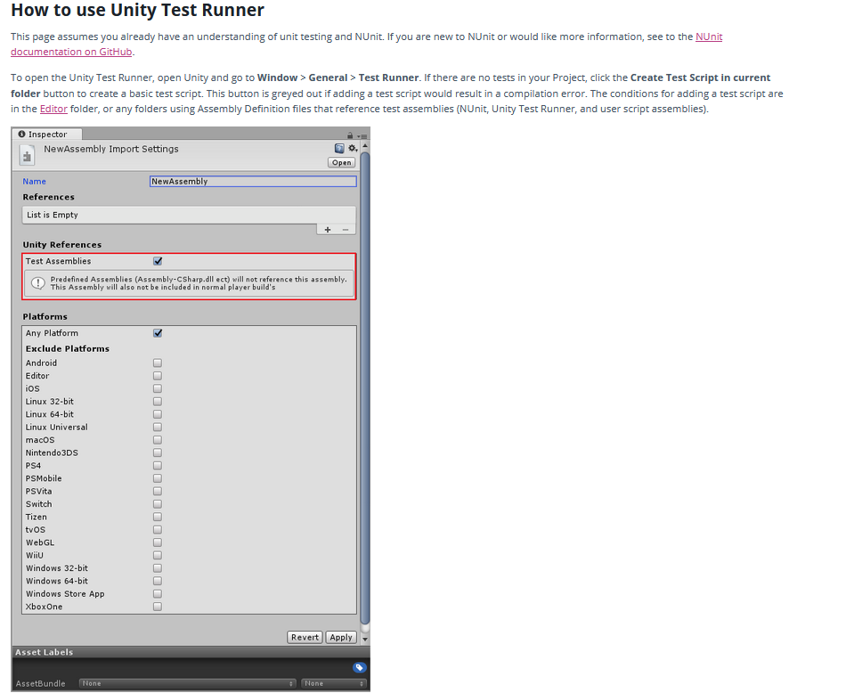This screenshot has height=693, width=846.
Task: Click the blue label tag icon in Asset Labels
Action: (x=359, y=666)
